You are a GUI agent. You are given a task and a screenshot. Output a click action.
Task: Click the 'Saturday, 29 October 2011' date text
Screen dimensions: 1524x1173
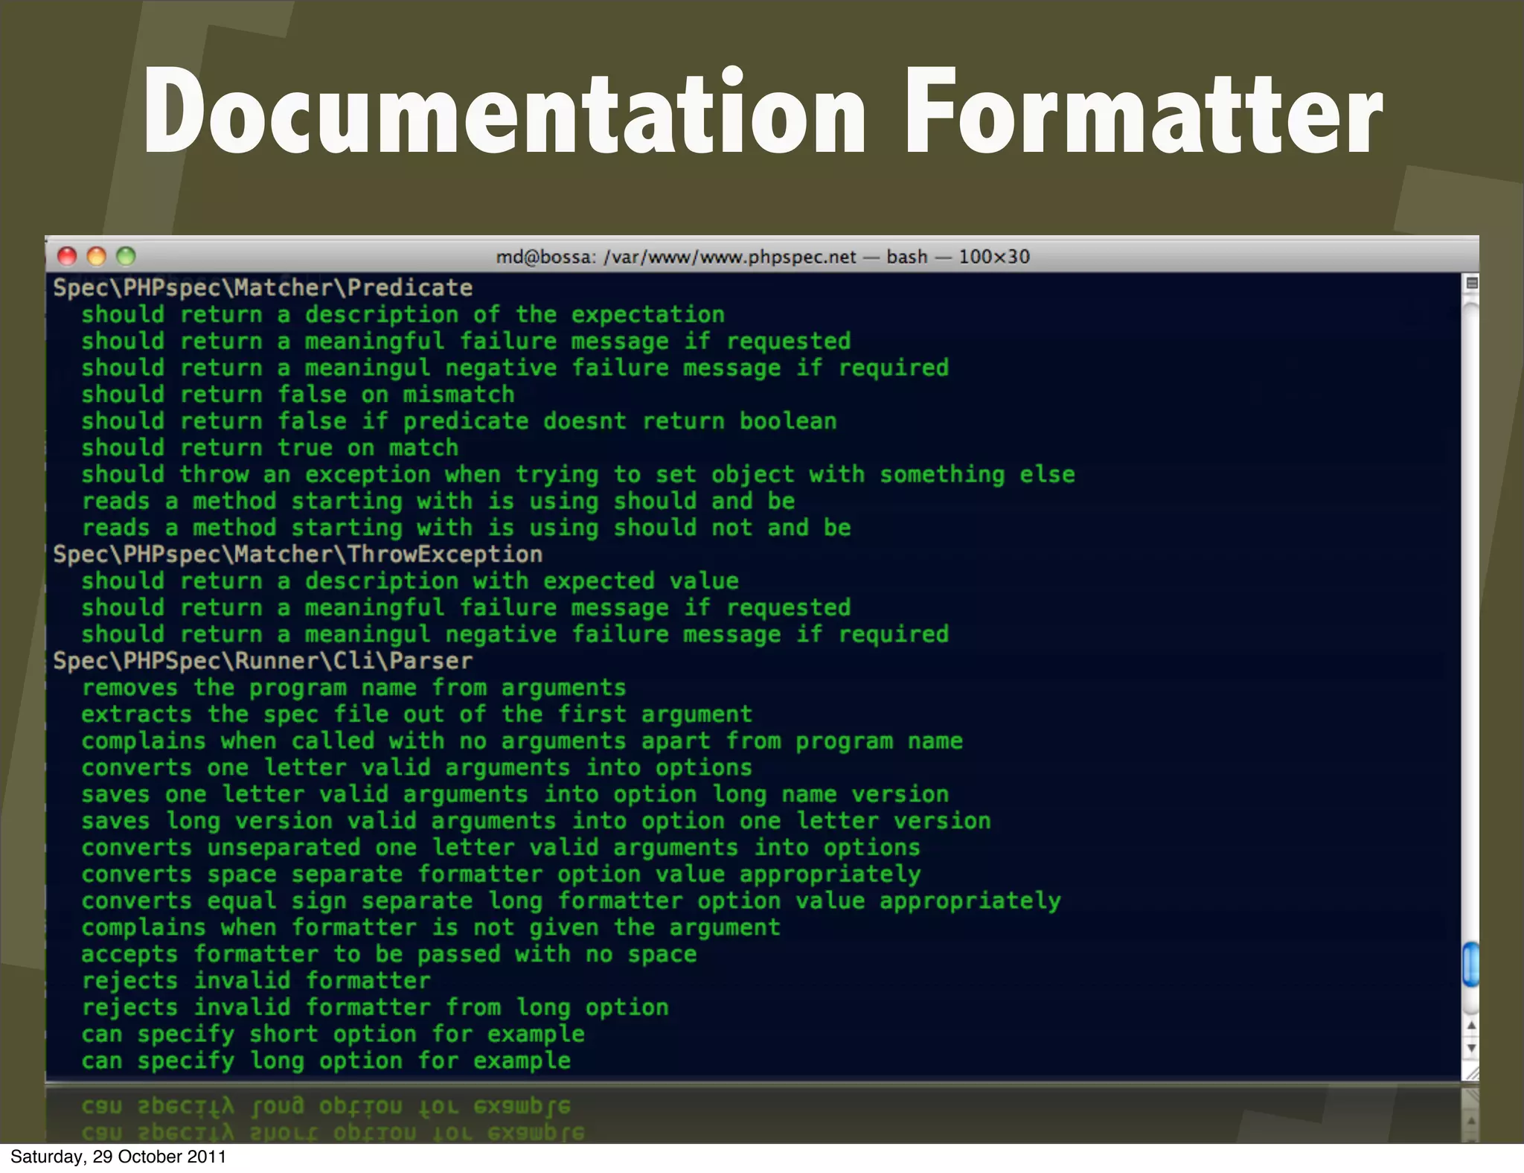click(118, 1157)
